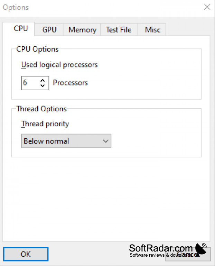Click the Processors text beside spinner
Viewport: 215px width, 266px height.
[71, 83]
